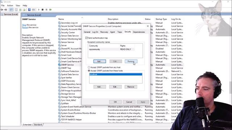Go back with the toolbar Back arrow
The width and height of the screenshot is (232, 130).
point(2,10)
